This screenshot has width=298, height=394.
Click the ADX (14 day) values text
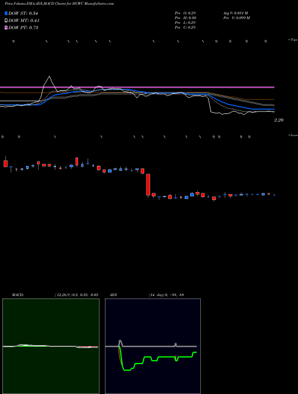[166, 294]
